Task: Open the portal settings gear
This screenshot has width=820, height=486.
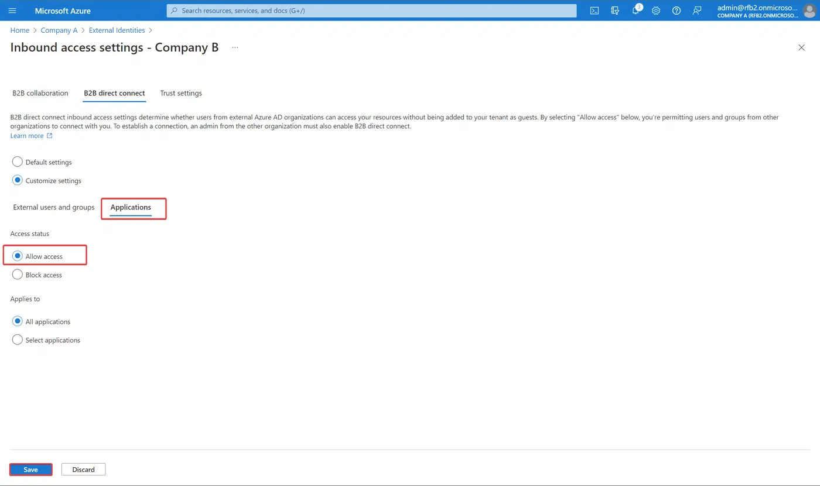Action: pos(656,11)
